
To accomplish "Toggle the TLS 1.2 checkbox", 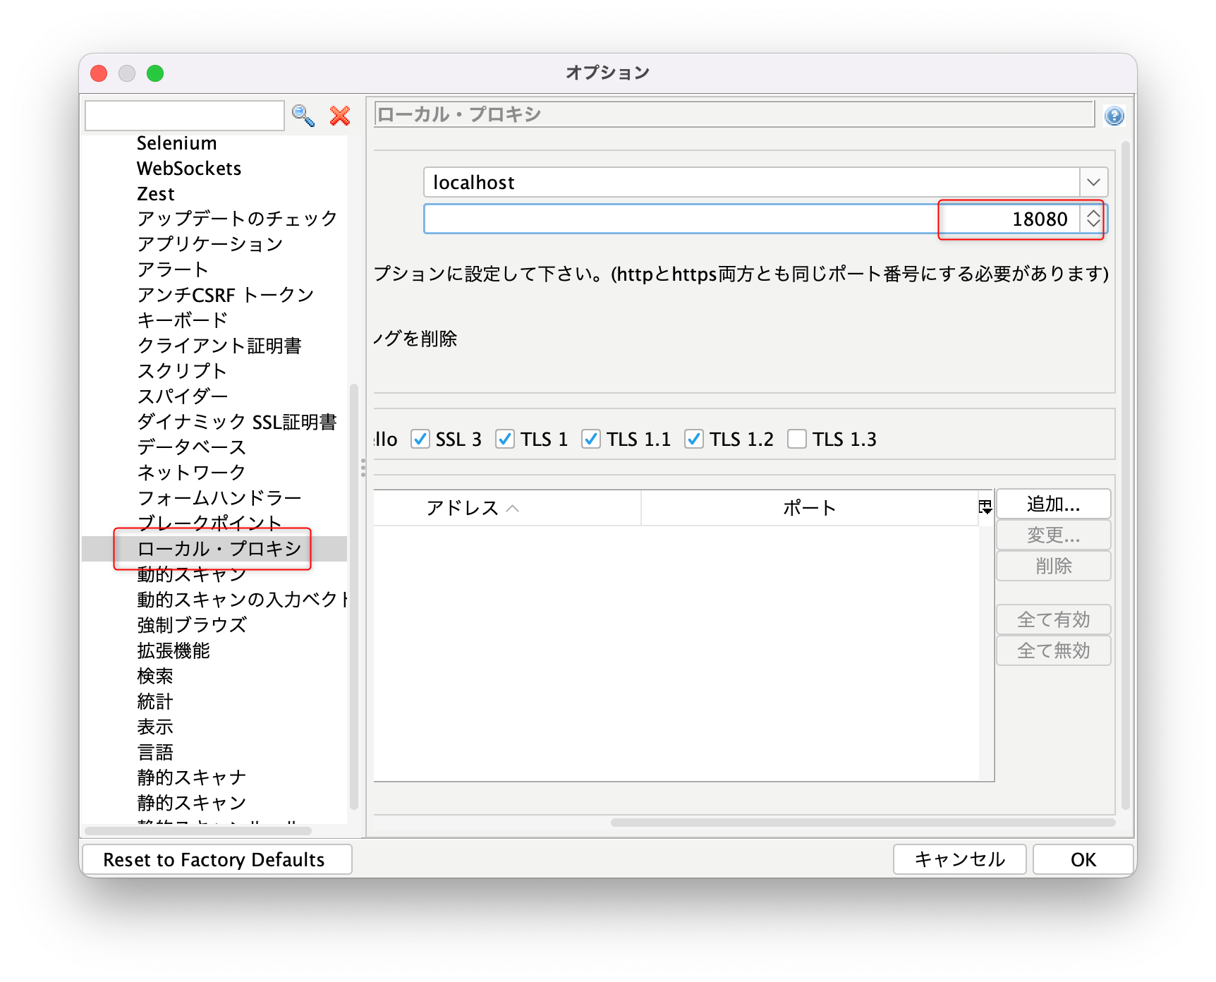I will (694, 439).
